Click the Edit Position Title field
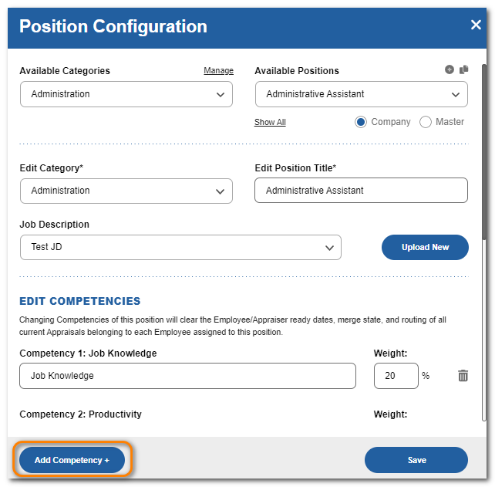 [x=361, y=191]
